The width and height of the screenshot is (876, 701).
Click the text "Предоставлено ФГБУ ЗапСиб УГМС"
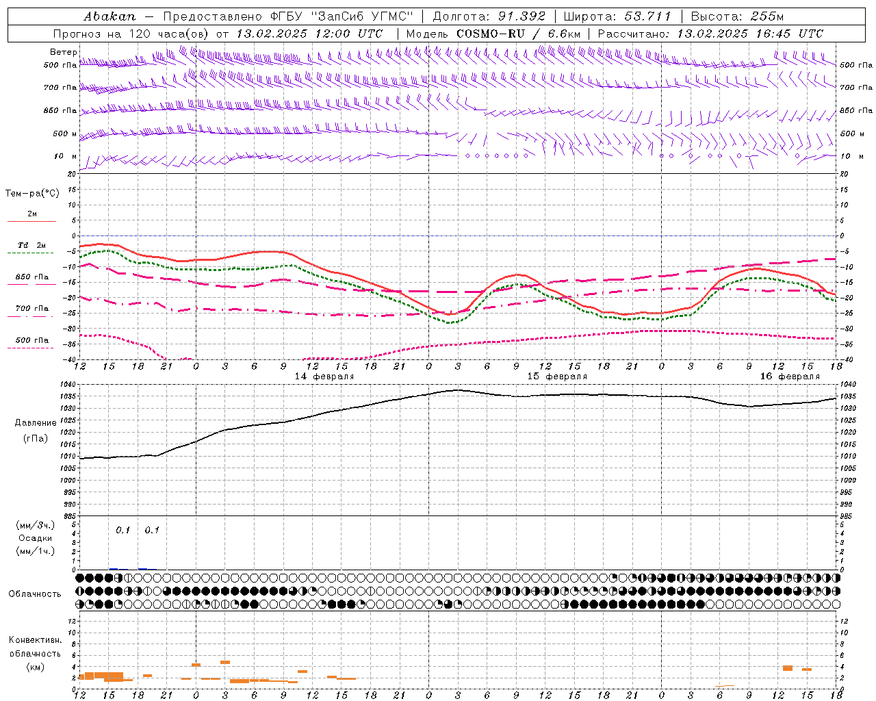289,16
